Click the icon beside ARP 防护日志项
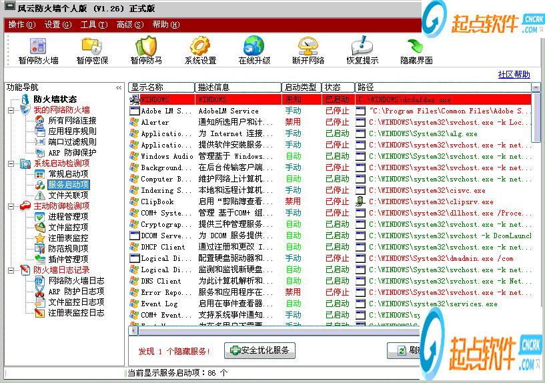The height and width of the screenshot is (383, 545). [39, 292]
